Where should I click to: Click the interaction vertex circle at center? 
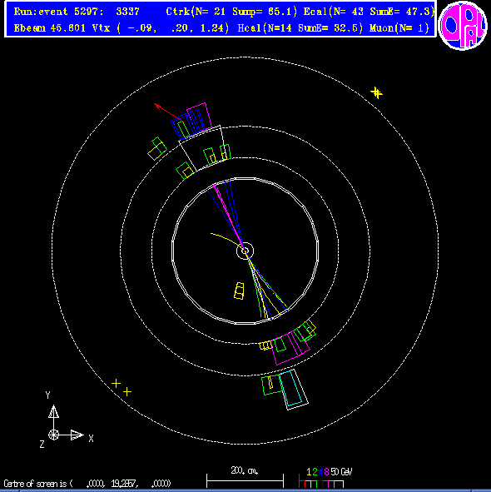(x=245, y=251)
